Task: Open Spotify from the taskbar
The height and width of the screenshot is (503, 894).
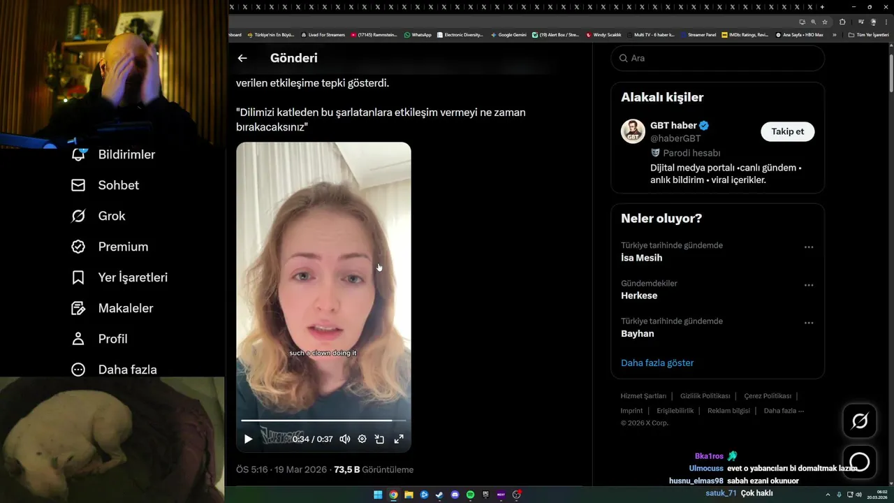Action: coord(470,495)
